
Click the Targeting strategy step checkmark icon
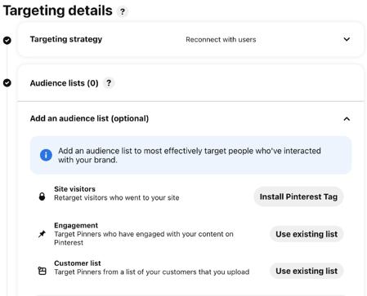[7, 40]
